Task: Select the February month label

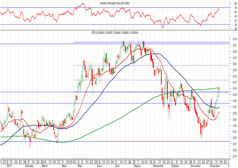Action: (30, 166)
